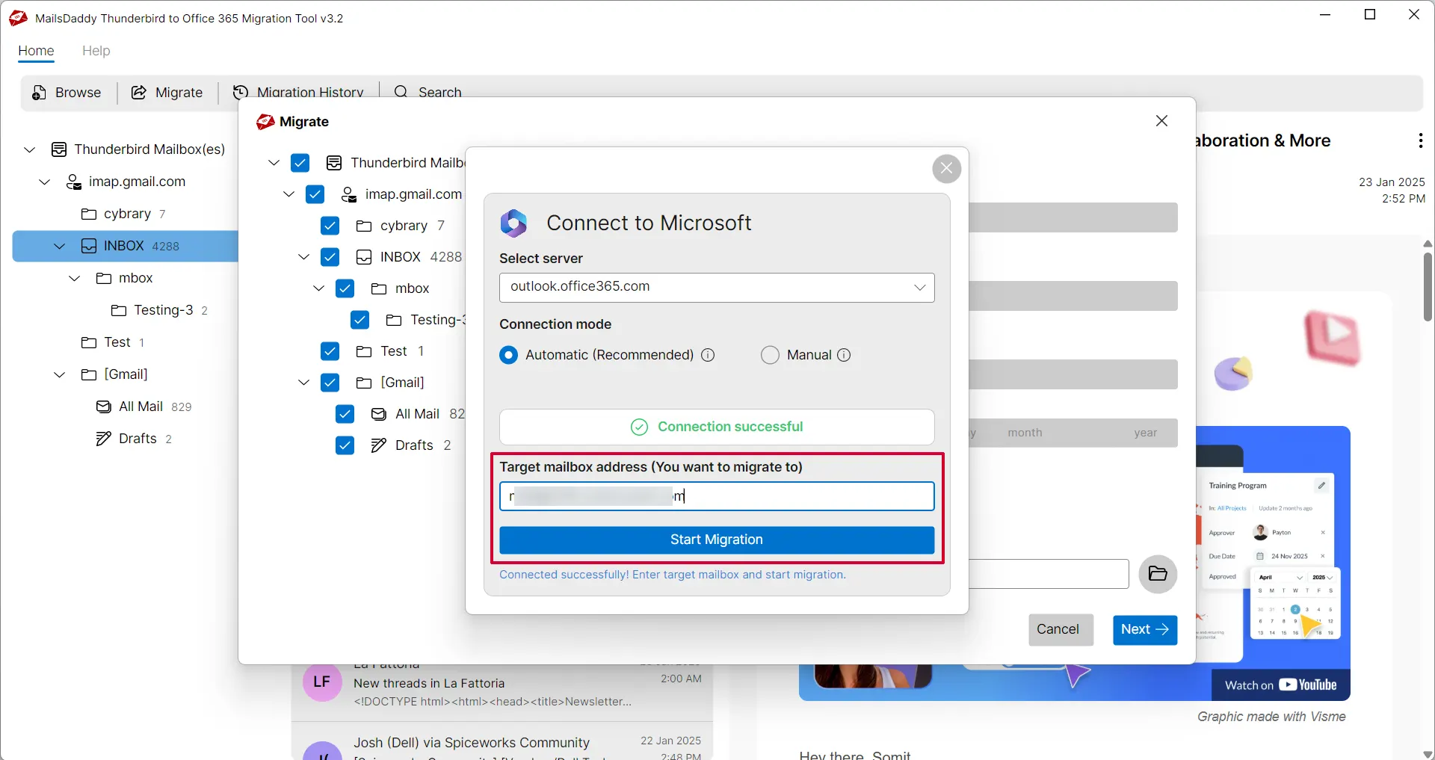1435x760 pixels.
Task: Select the Manual connection mode
Action: coord(770,355)
